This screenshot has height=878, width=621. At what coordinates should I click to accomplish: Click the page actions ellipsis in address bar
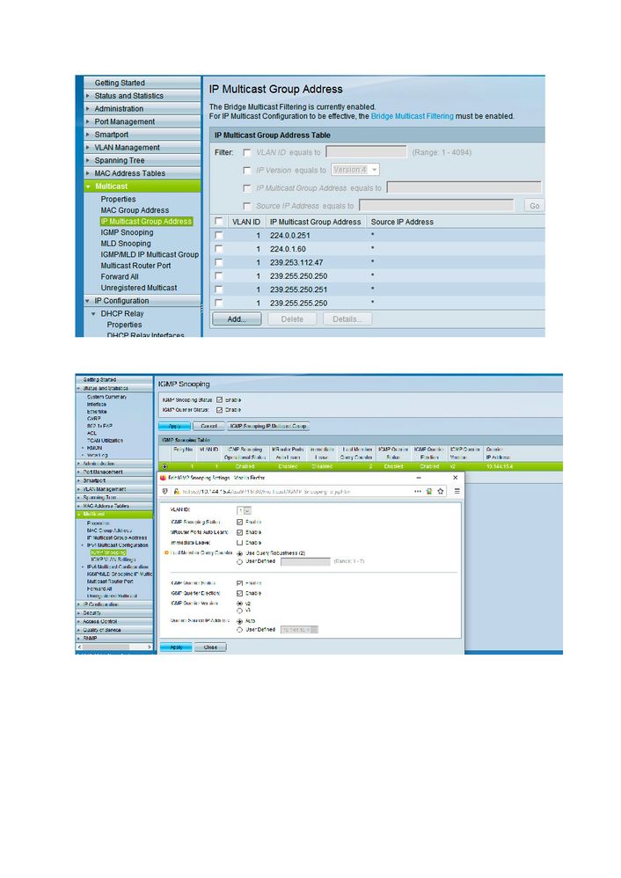[416, 491]
